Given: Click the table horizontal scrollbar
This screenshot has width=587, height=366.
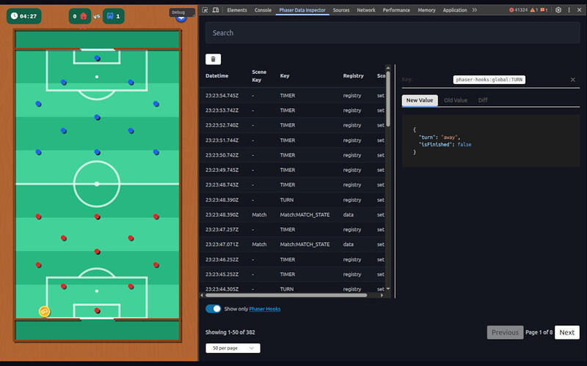Looking at the screenshot, I should [286, 295].
